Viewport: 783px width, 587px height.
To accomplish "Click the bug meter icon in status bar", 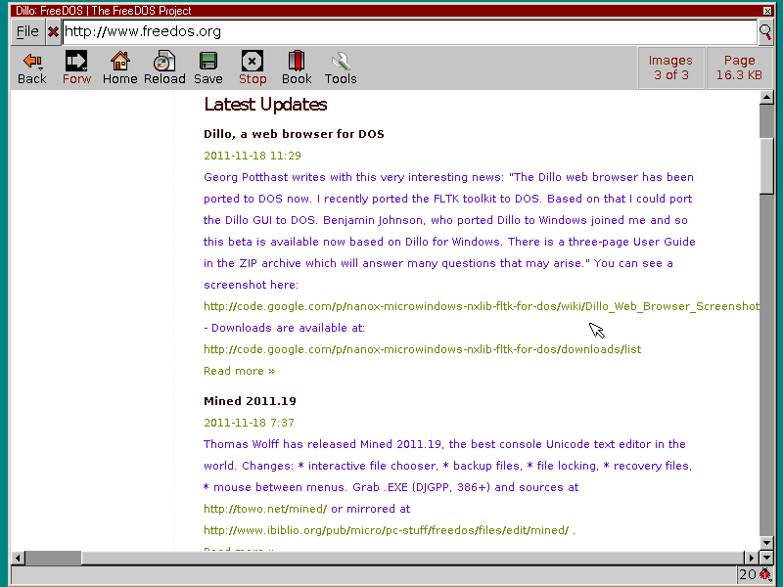I will (765, 574).
